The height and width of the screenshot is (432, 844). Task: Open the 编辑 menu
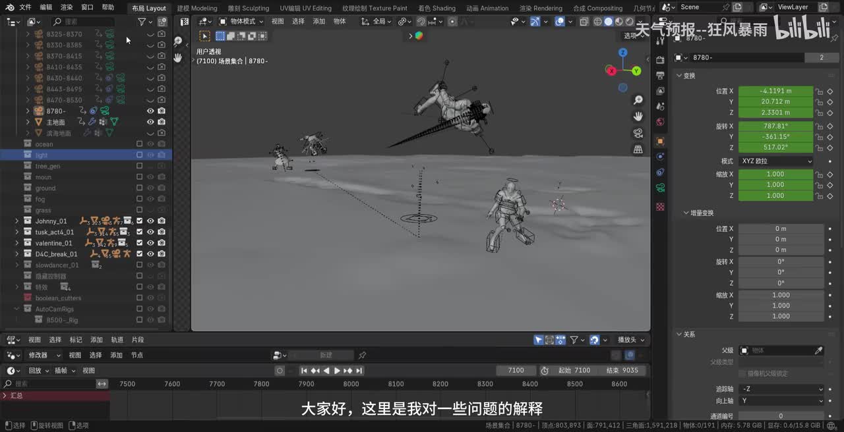pyautogui.click(x=46, y=7)
